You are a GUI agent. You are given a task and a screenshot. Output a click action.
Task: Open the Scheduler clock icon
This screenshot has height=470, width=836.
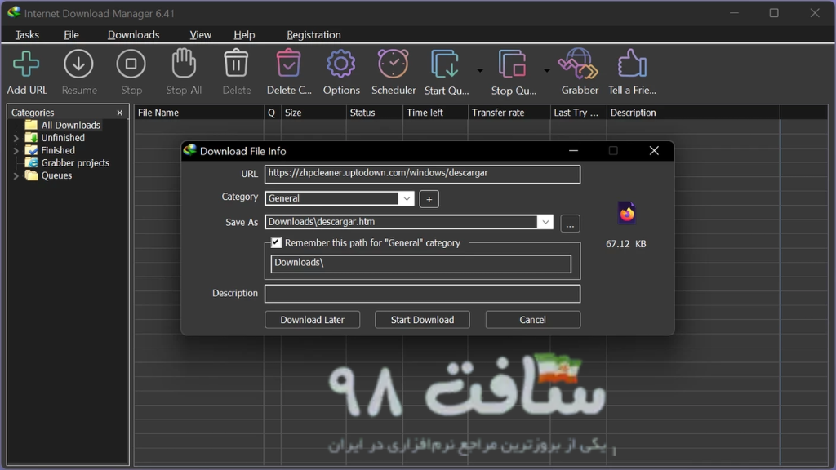[393, 64]
